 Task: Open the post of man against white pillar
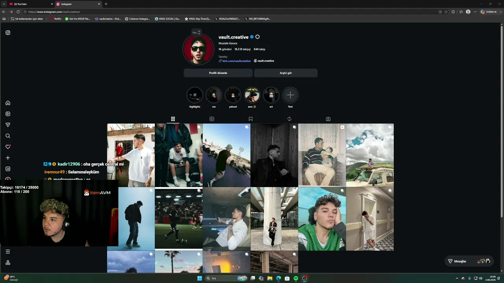pos(274,219)
